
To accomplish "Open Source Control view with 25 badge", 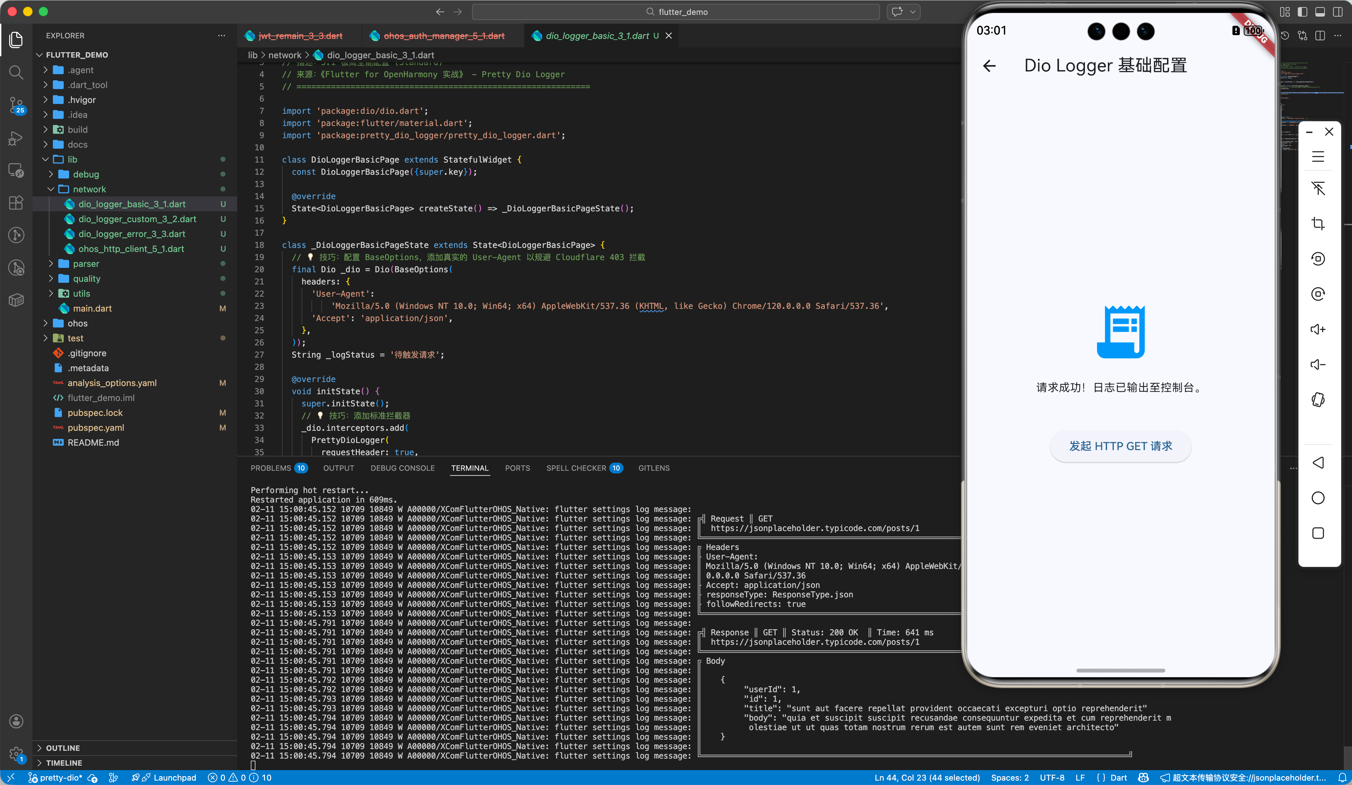I will click(x=16, y=105).
